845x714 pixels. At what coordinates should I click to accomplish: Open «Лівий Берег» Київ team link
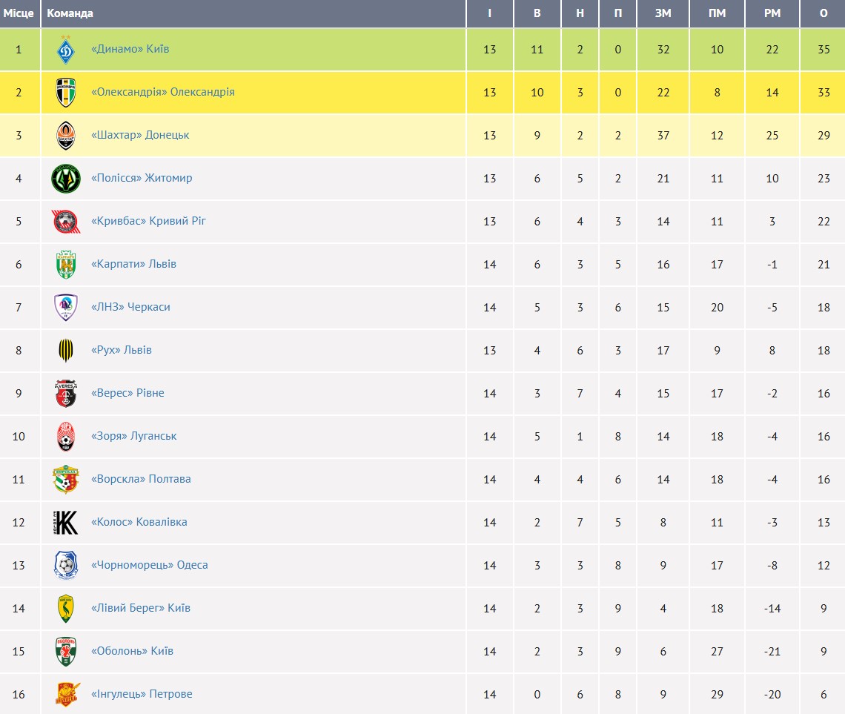[140, 608]
